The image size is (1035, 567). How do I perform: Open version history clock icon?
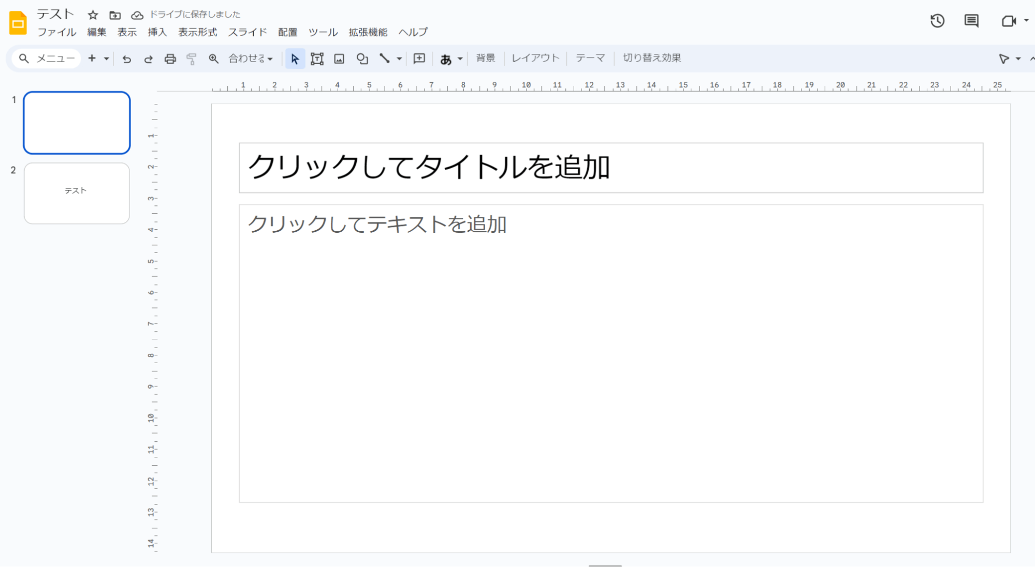(937, 21)
